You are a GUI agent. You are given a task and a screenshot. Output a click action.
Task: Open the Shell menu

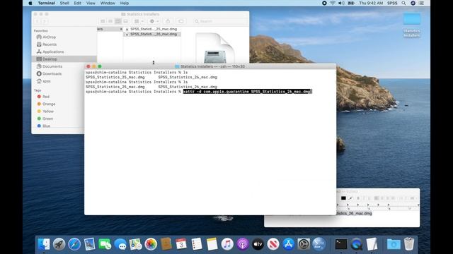(64, 3)
